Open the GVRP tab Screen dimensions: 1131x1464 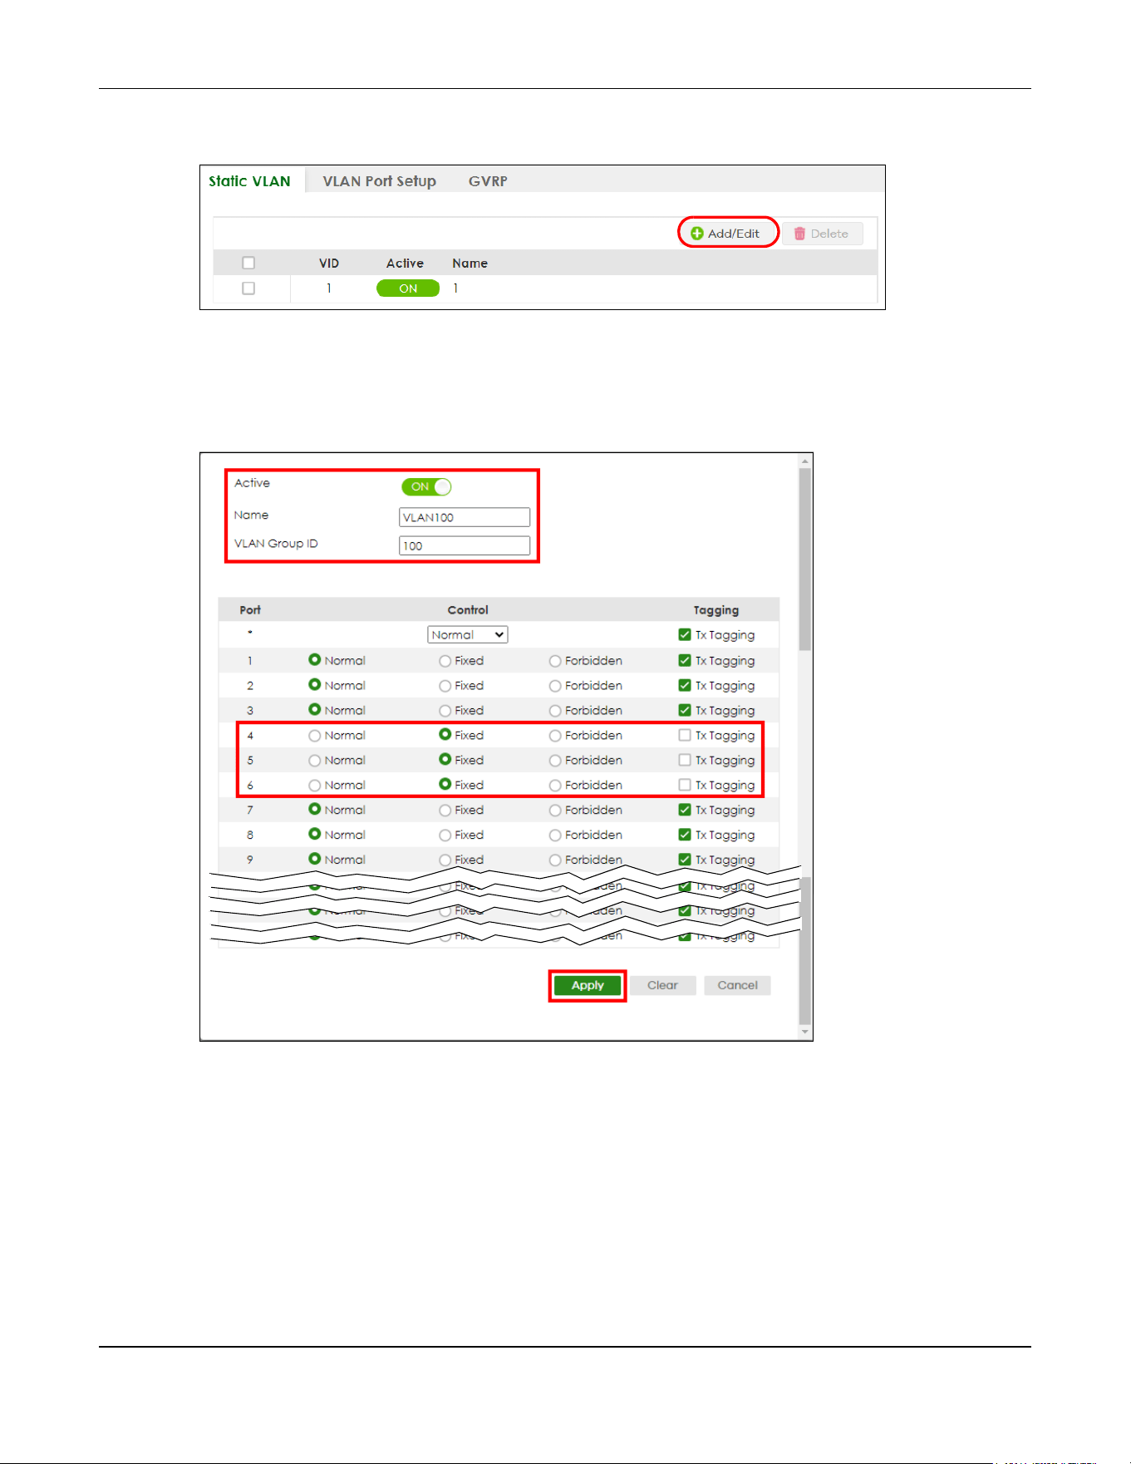(488, 181)
